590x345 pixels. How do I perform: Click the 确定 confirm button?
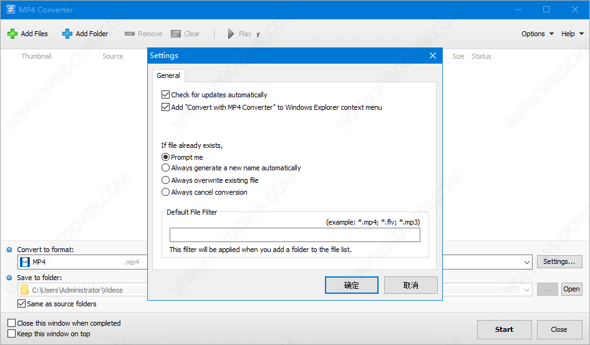[x=351, y=285]
